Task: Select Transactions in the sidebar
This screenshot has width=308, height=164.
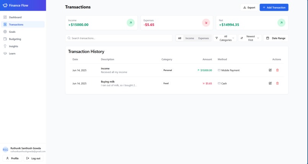Action: (23, 24)
